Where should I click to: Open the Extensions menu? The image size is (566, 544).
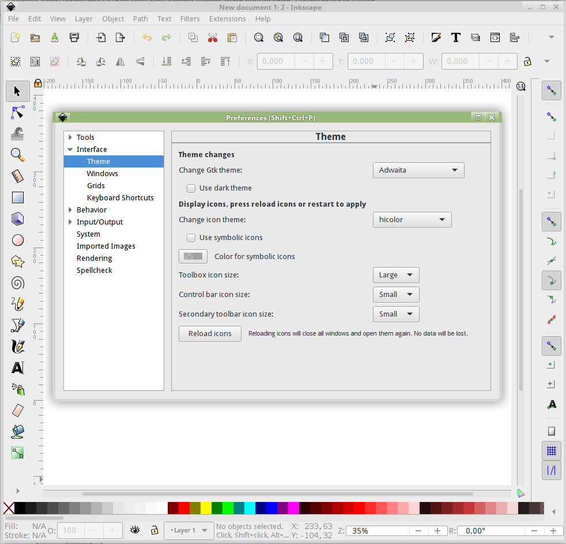point(228,19)
